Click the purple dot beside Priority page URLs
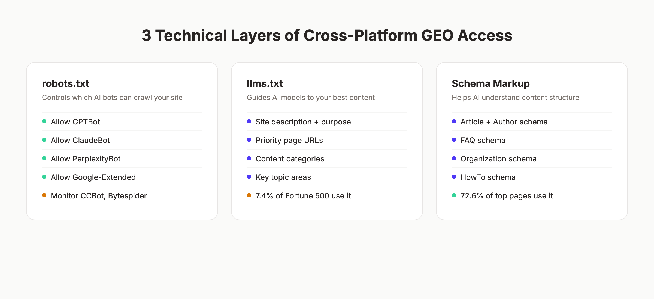This screenshot has height=299, width=654. (x=249, y=140)
